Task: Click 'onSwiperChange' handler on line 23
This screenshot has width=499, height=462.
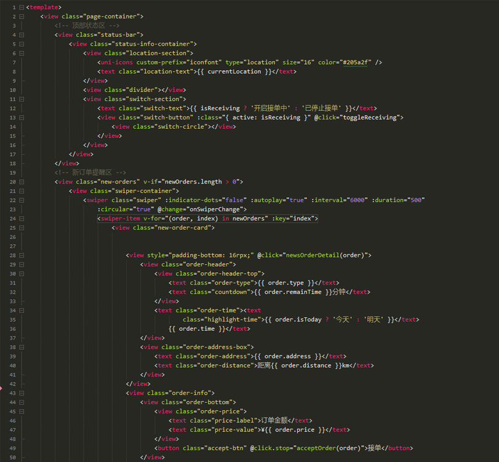Action: [215, 209]
